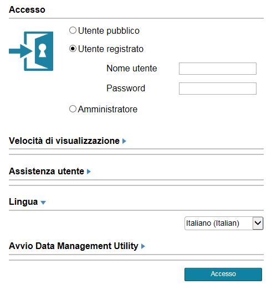
Task: Expand the Assistenza utente section
Action: [x=47, y=171]
